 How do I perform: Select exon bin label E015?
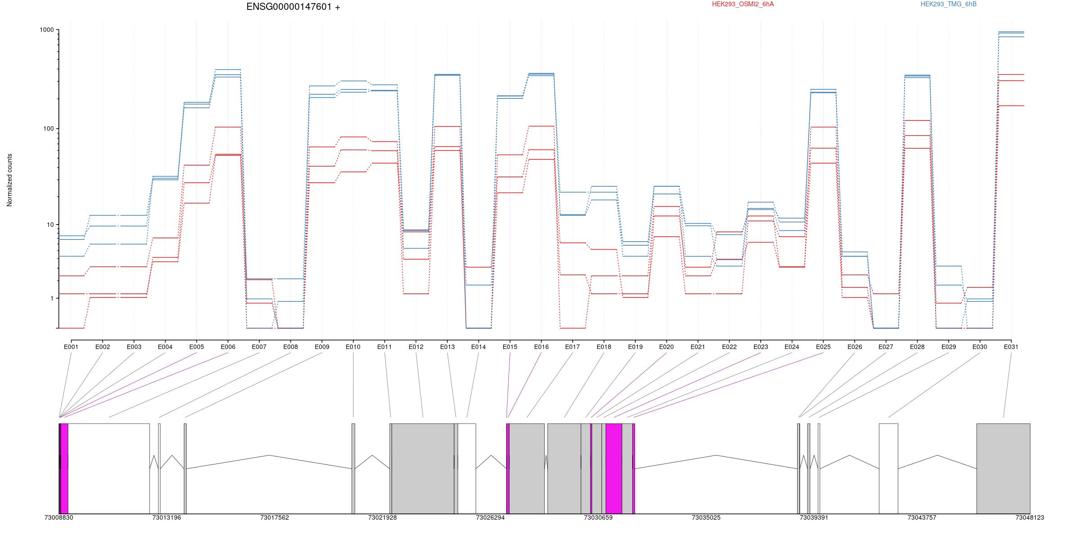pos(510,347)
